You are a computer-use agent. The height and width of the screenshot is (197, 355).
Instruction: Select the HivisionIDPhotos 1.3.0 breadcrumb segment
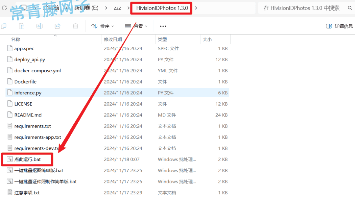162,8
